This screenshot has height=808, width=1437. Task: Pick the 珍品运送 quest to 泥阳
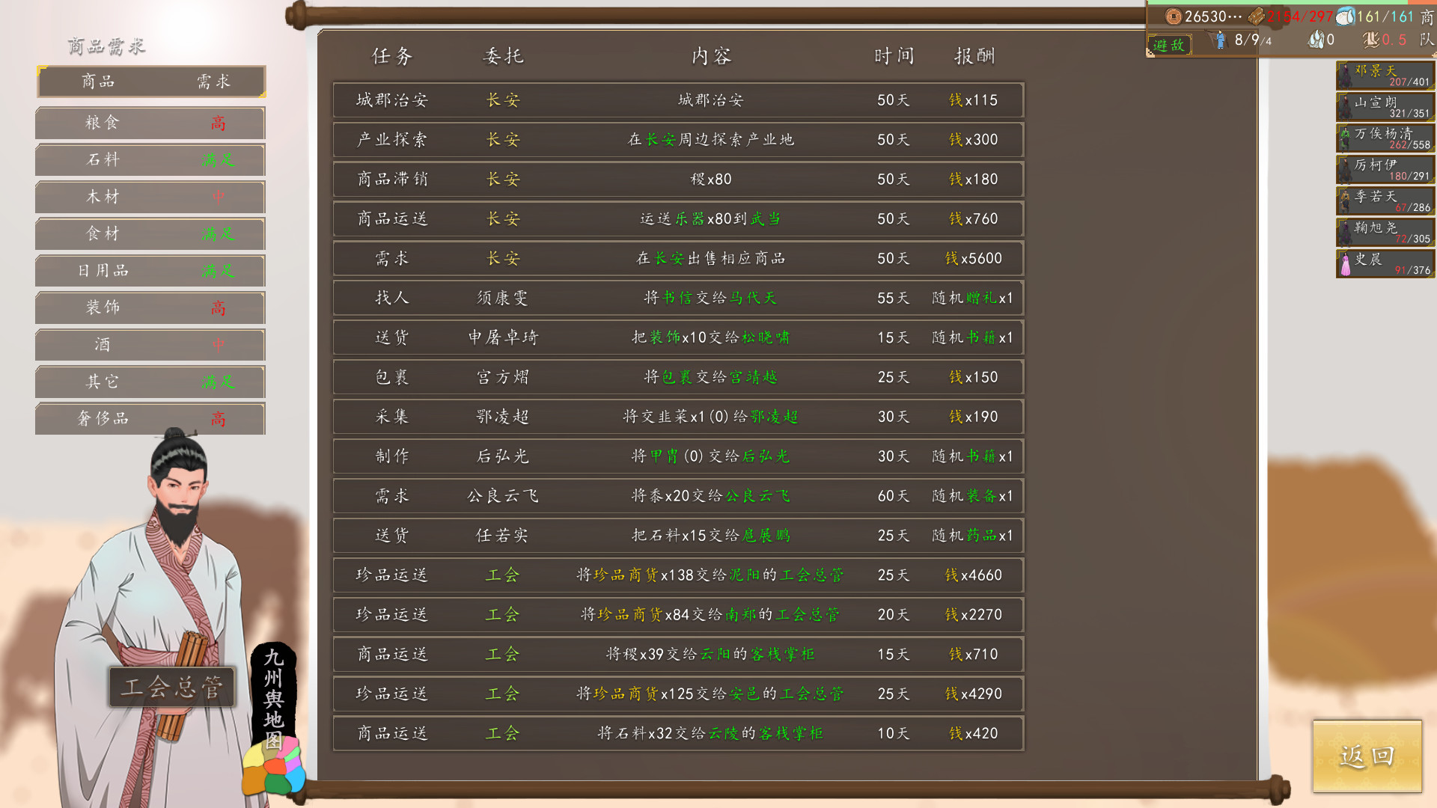pyautogui.click(x=677, y=575)
